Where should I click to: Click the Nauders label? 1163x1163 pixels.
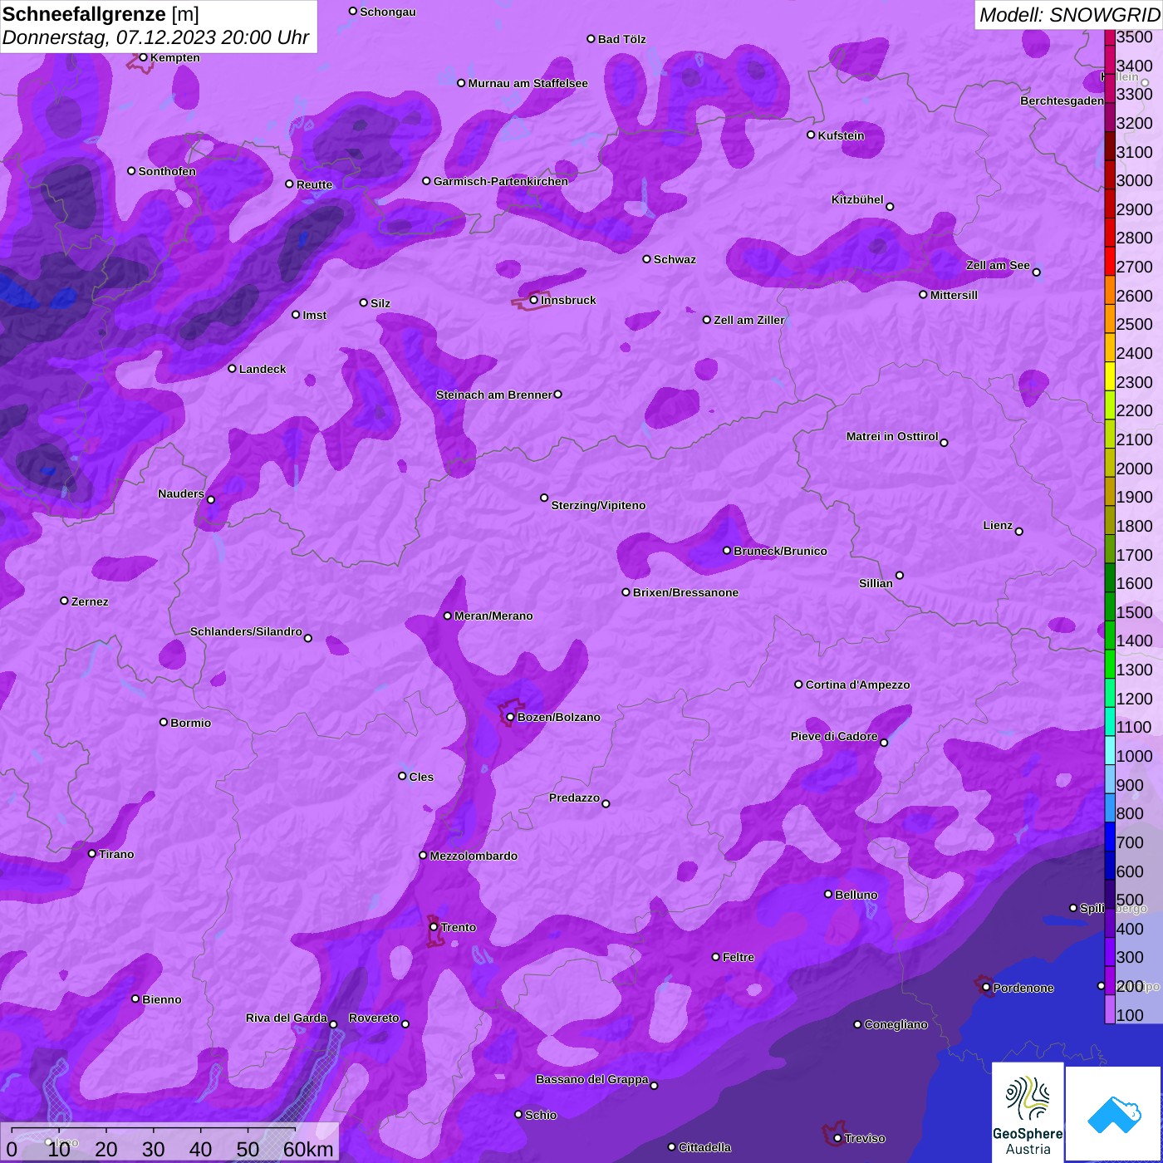181,493
